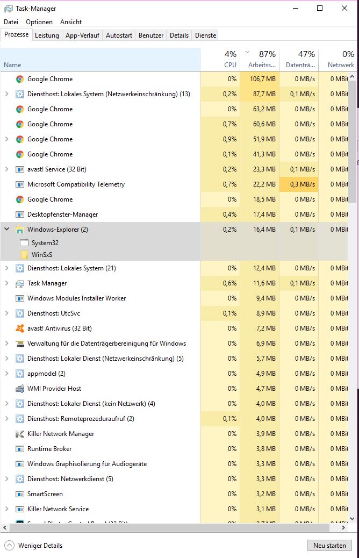Sort by the Arbeitsspeicher column header

260,59
